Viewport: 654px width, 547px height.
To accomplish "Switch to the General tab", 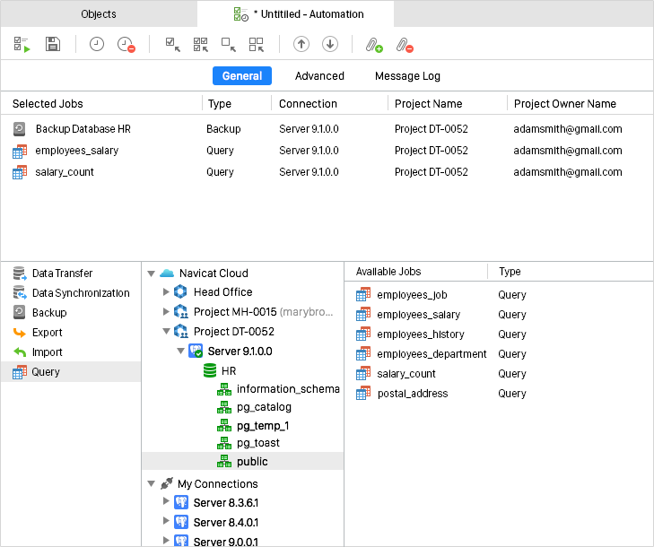I will [x=242, y=76].
